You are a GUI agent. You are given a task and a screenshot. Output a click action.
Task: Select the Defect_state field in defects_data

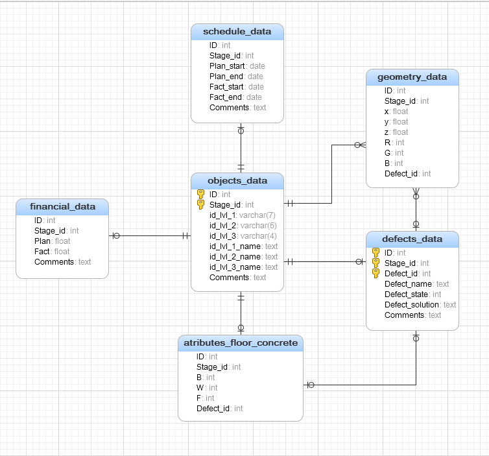pyautogui.click(x=412, y=294)
